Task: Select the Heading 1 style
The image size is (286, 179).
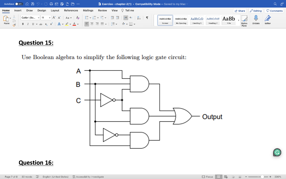Action: [197, 20]
